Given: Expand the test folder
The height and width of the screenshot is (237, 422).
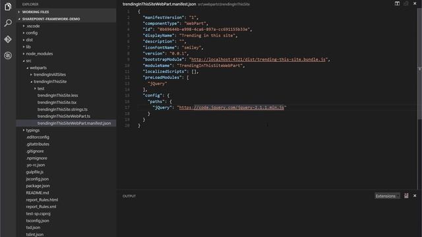Looking at the screenshot, I should [41, 88].
